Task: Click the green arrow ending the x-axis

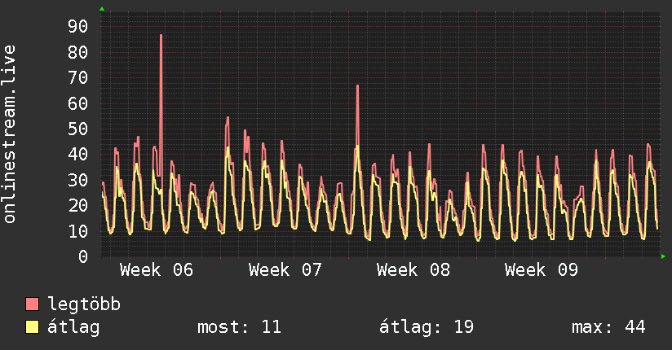Action: 663,256
